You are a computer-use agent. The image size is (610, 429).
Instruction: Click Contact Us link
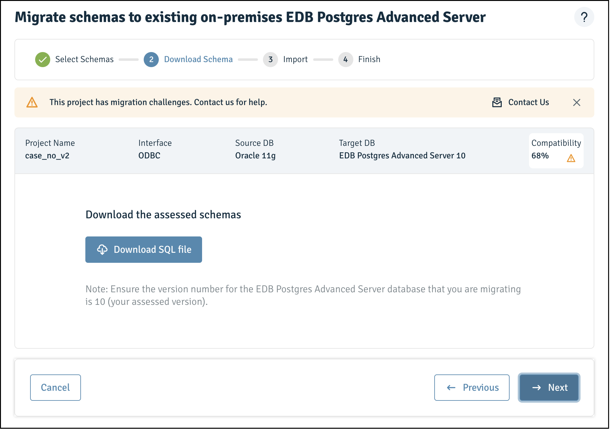click(529, 103)
